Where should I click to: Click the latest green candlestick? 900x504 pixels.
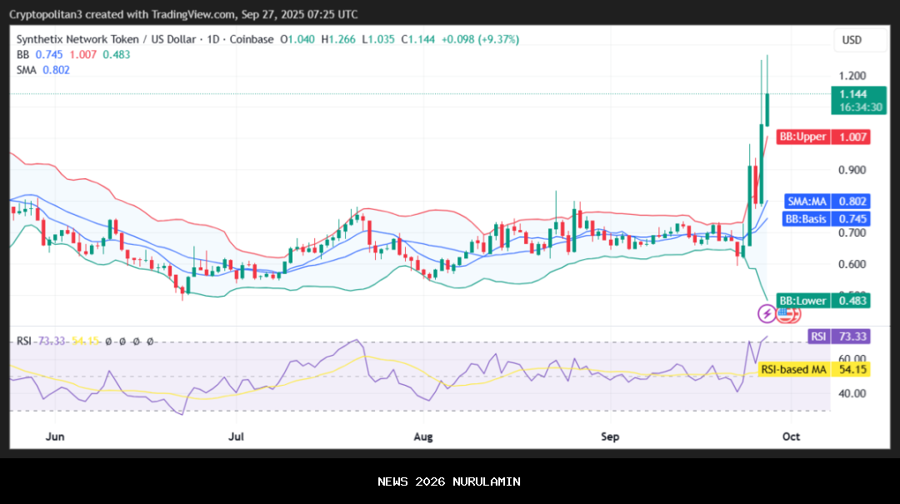coord(767,108)
